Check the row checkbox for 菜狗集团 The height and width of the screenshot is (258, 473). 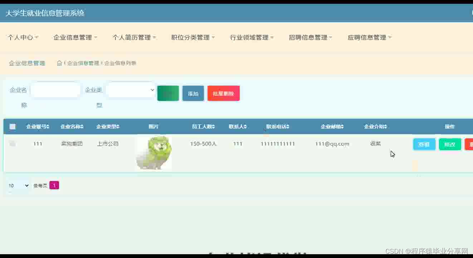click(x=13, y=144)
